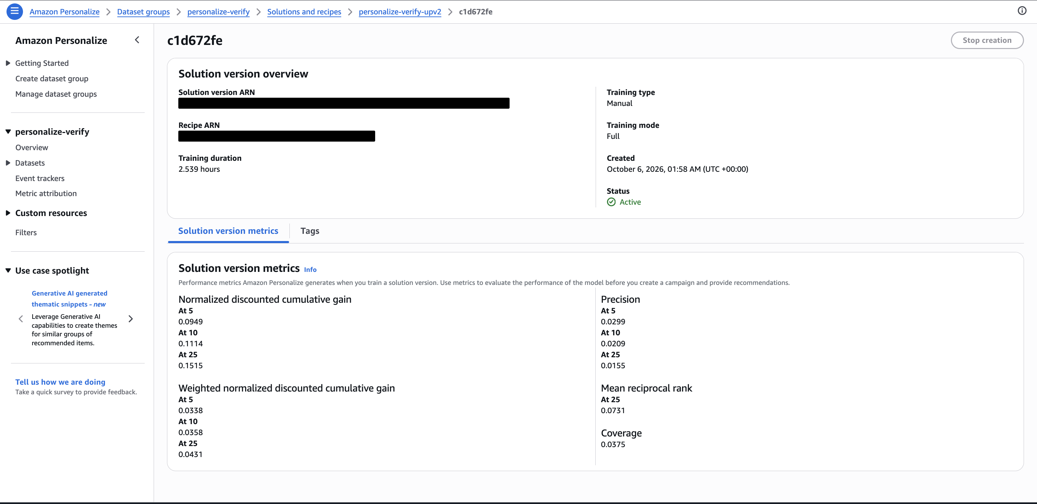Click the redacted Solution version ARN value

click(344, 103)
